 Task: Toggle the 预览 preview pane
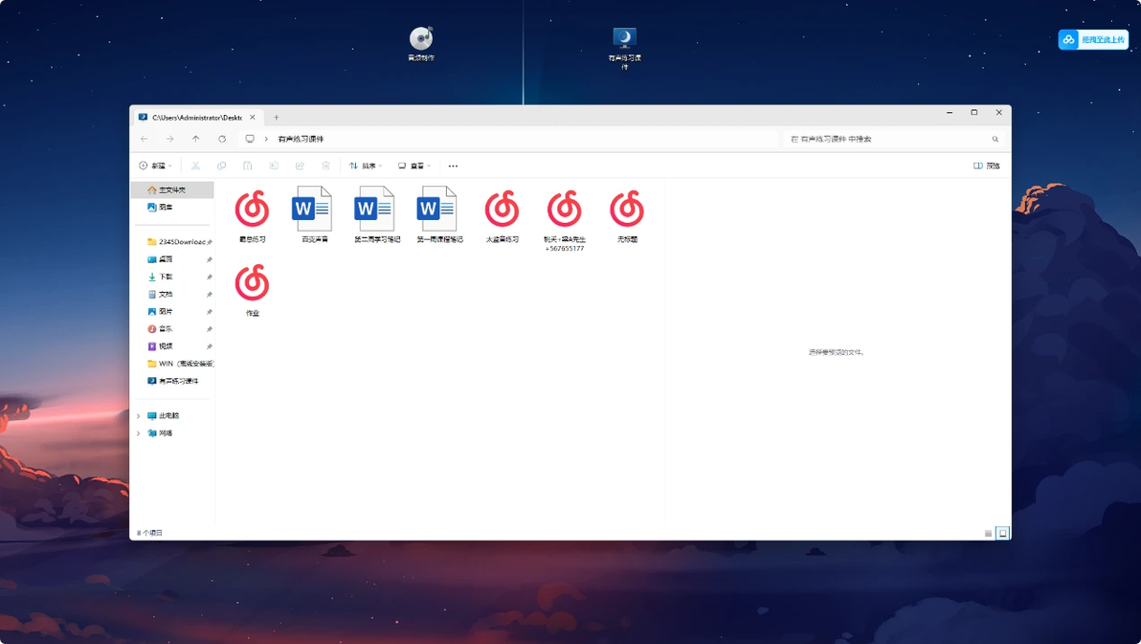pyautogui.click(x=986, y=166)
